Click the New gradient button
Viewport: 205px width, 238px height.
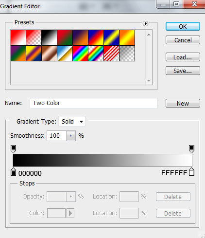[183, 103]
